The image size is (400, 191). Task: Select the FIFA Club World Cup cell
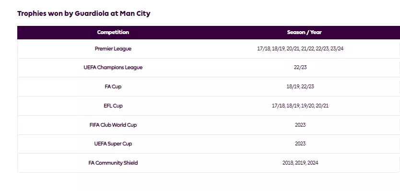(x=113, y=125)
